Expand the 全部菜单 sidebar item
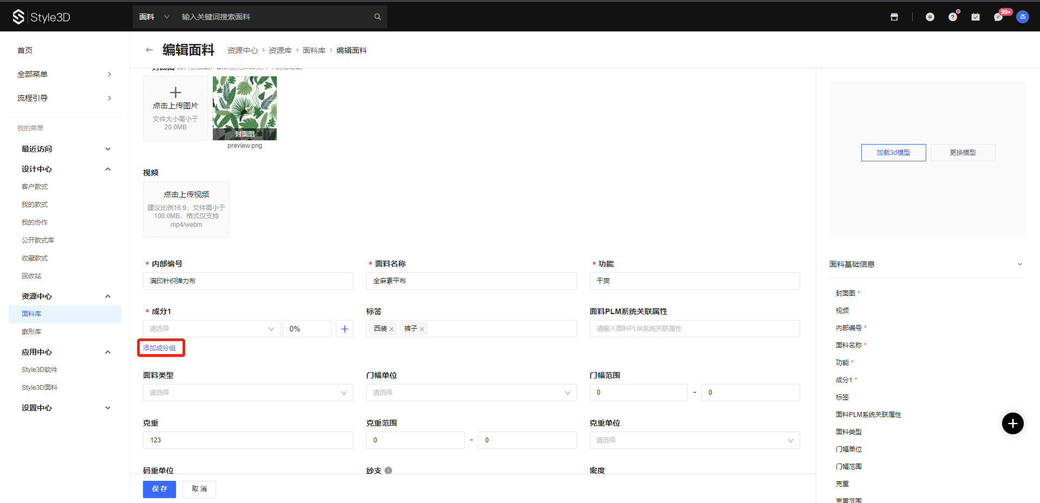The width and height of the screenshot is (1040, 503). pos(65,74)
